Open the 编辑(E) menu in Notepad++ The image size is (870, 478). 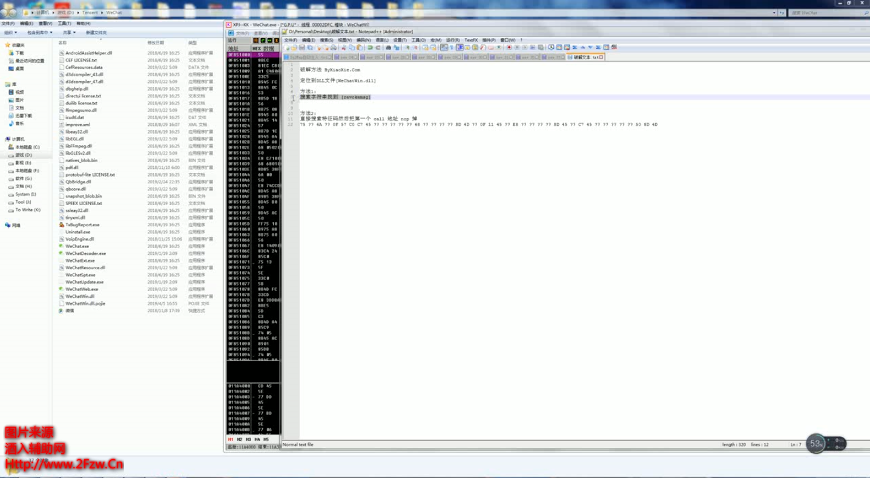[x=309, y=40]
